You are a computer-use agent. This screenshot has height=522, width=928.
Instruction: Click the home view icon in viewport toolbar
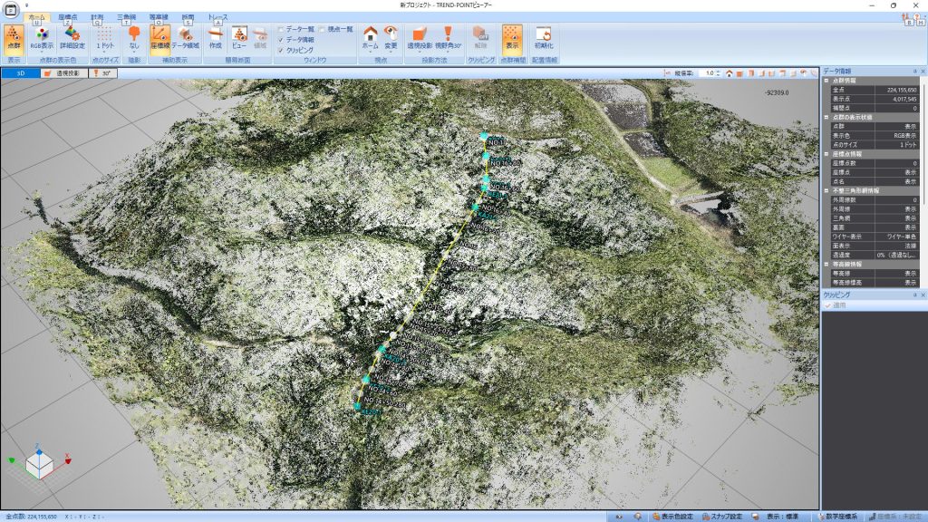(x=730, y=72)
